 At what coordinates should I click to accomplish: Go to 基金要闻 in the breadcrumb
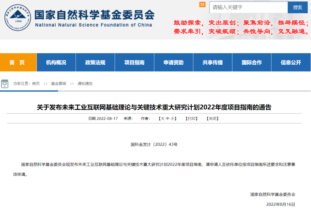[x=58, y=84]
